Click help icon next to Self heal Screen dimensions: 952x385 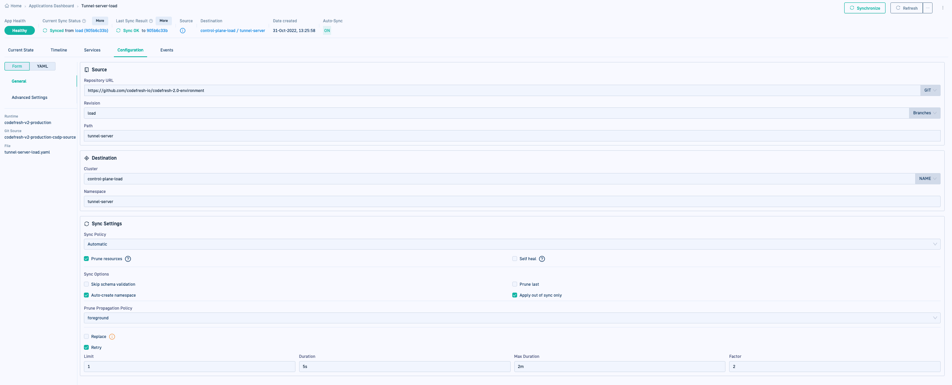point(542,259)
